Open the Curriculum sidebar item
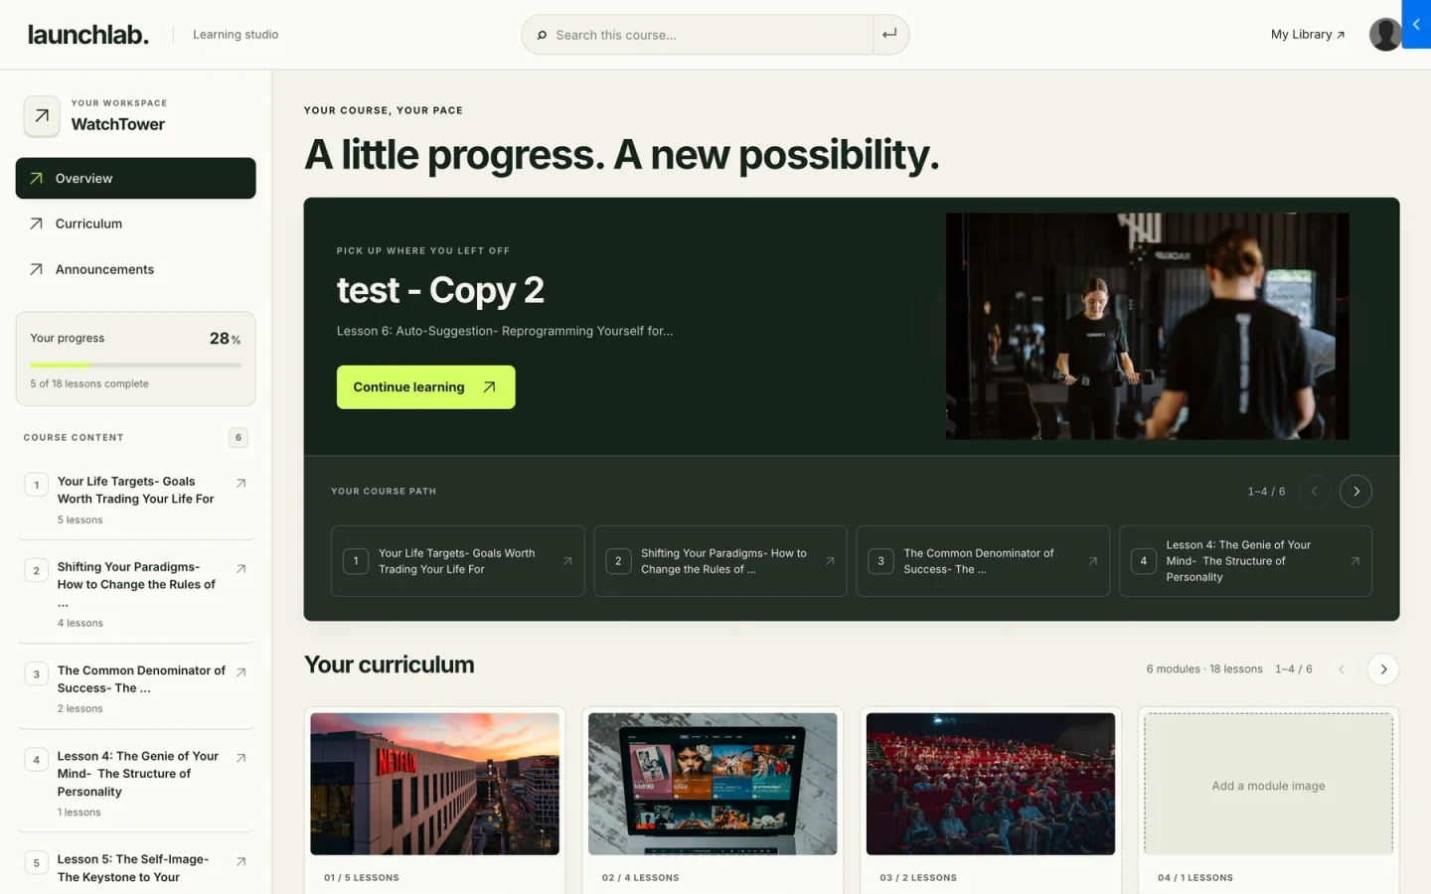 point(136,223)
